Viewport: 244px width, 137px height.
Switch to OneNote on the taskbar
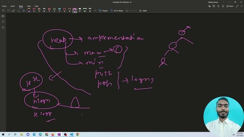[x=59, y=134]
